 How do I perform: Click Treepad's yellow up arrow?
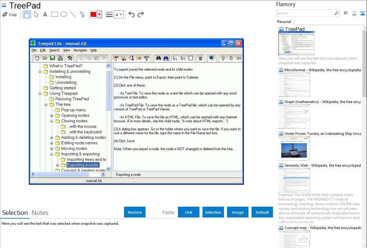[223, 58]
